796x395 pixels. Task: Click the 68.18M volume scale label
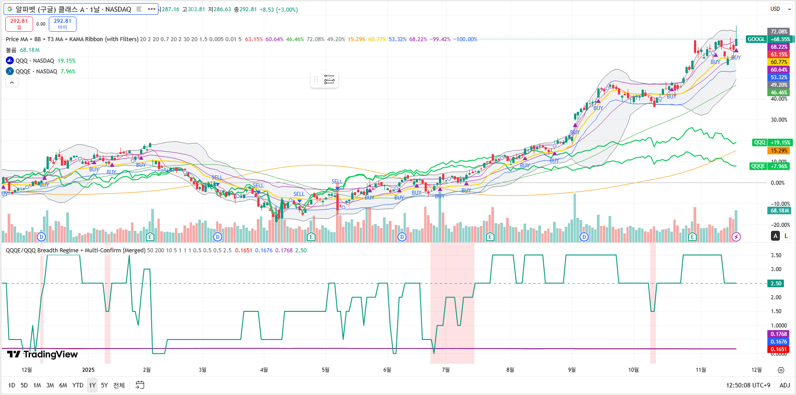tap(779, 211)
